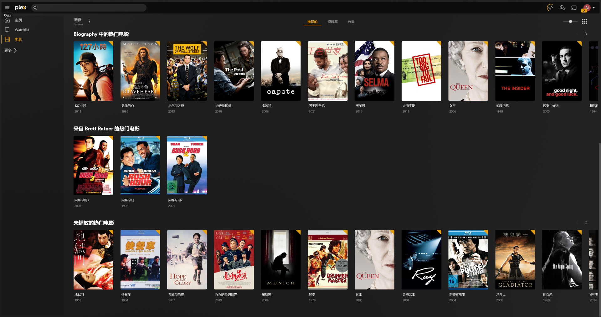601x317 pixels.
Task: Adjust the poster size slider
Action: coord(570,22)
